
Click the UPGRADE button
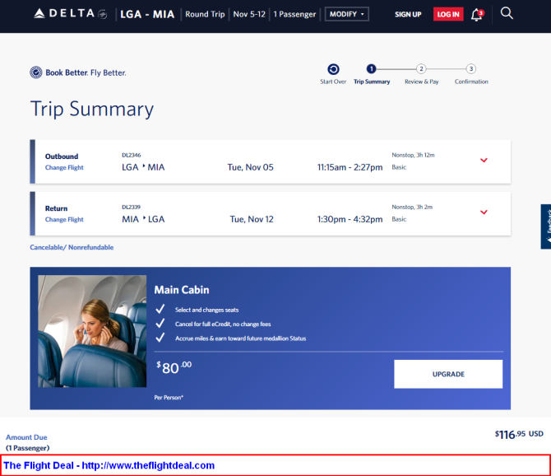(x=448, y=374)
